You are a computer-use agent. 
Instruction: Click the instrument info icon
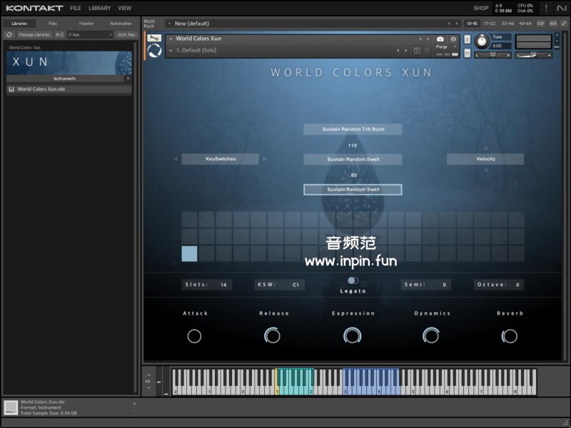[453, 39]
